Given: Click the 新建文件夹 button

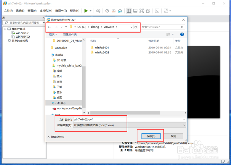Looking at the screenshot, I should point(70,34).
